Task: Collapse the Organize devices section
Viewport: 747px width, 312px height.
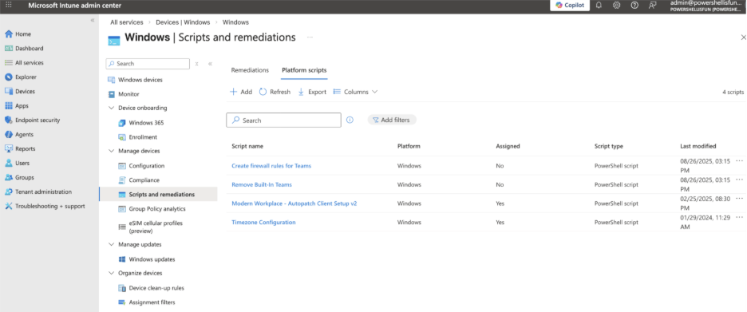Action: point(112,273)
